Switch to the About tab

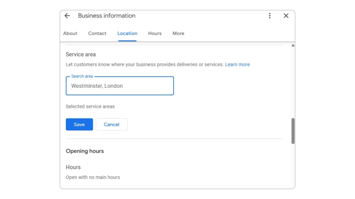click(70, 34)
